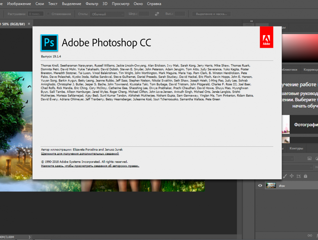
Task: Click the illustration author credit line
Action: tap(82, 149)
